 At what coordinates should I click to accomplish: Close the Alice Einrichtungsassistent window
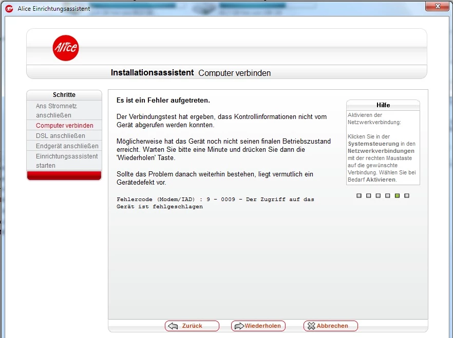[437, 6]
